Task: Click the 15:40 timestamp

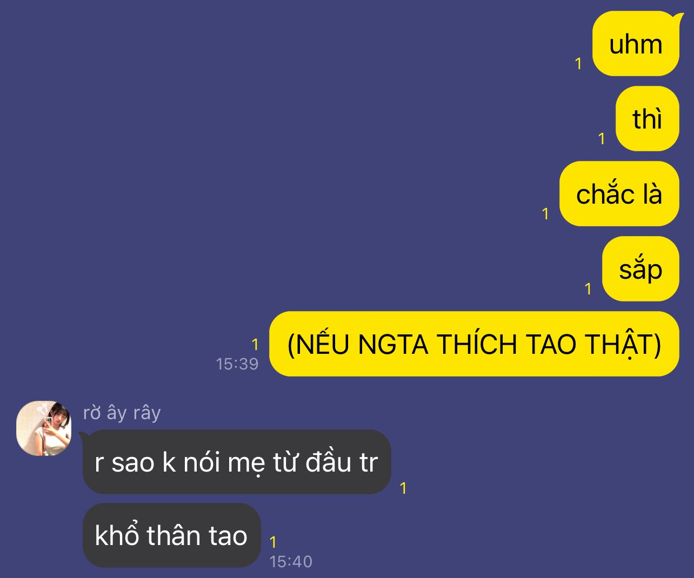Action: (x=291, y=561)
